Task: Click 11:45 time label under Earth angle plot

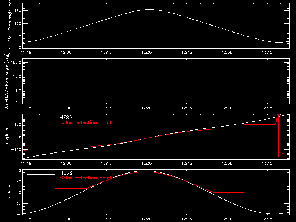Action: pyautogui.click(x=26, y=52)
